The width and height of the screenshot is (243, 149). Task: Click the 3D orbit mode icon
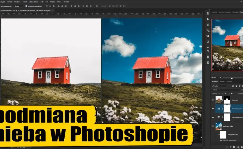coord(110,6)
